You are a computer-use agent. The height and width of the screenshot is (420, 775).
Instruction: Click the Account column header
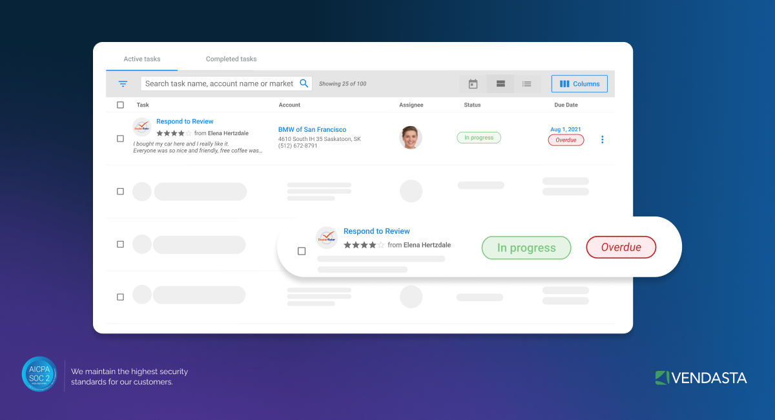(x=289, y=105)
